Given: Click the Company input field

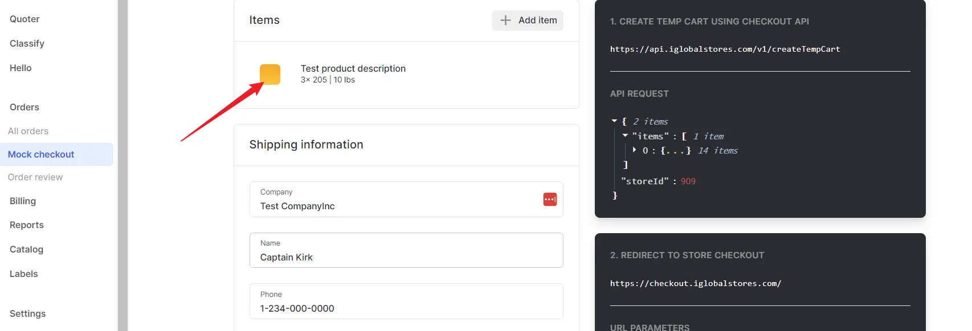Looking at the screenshot, I should 406,200.
